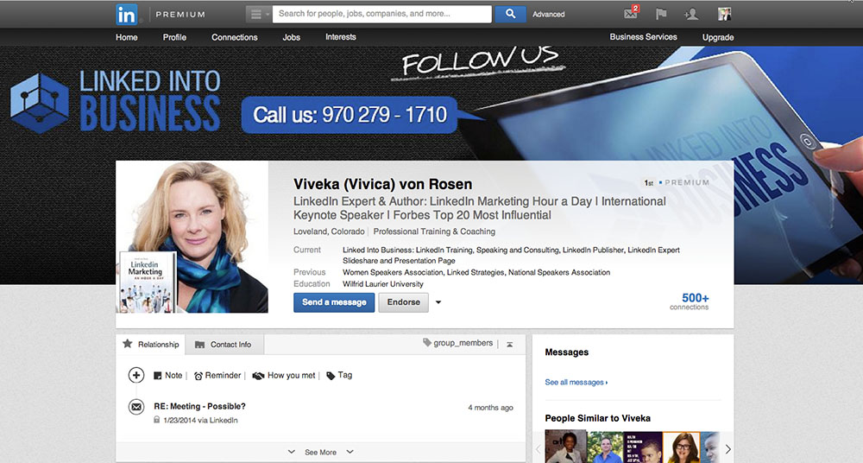Expand the arrow next to Endorse
This screenshot has height=463, width=863.
pyautogui.click(x=438, y=302)
